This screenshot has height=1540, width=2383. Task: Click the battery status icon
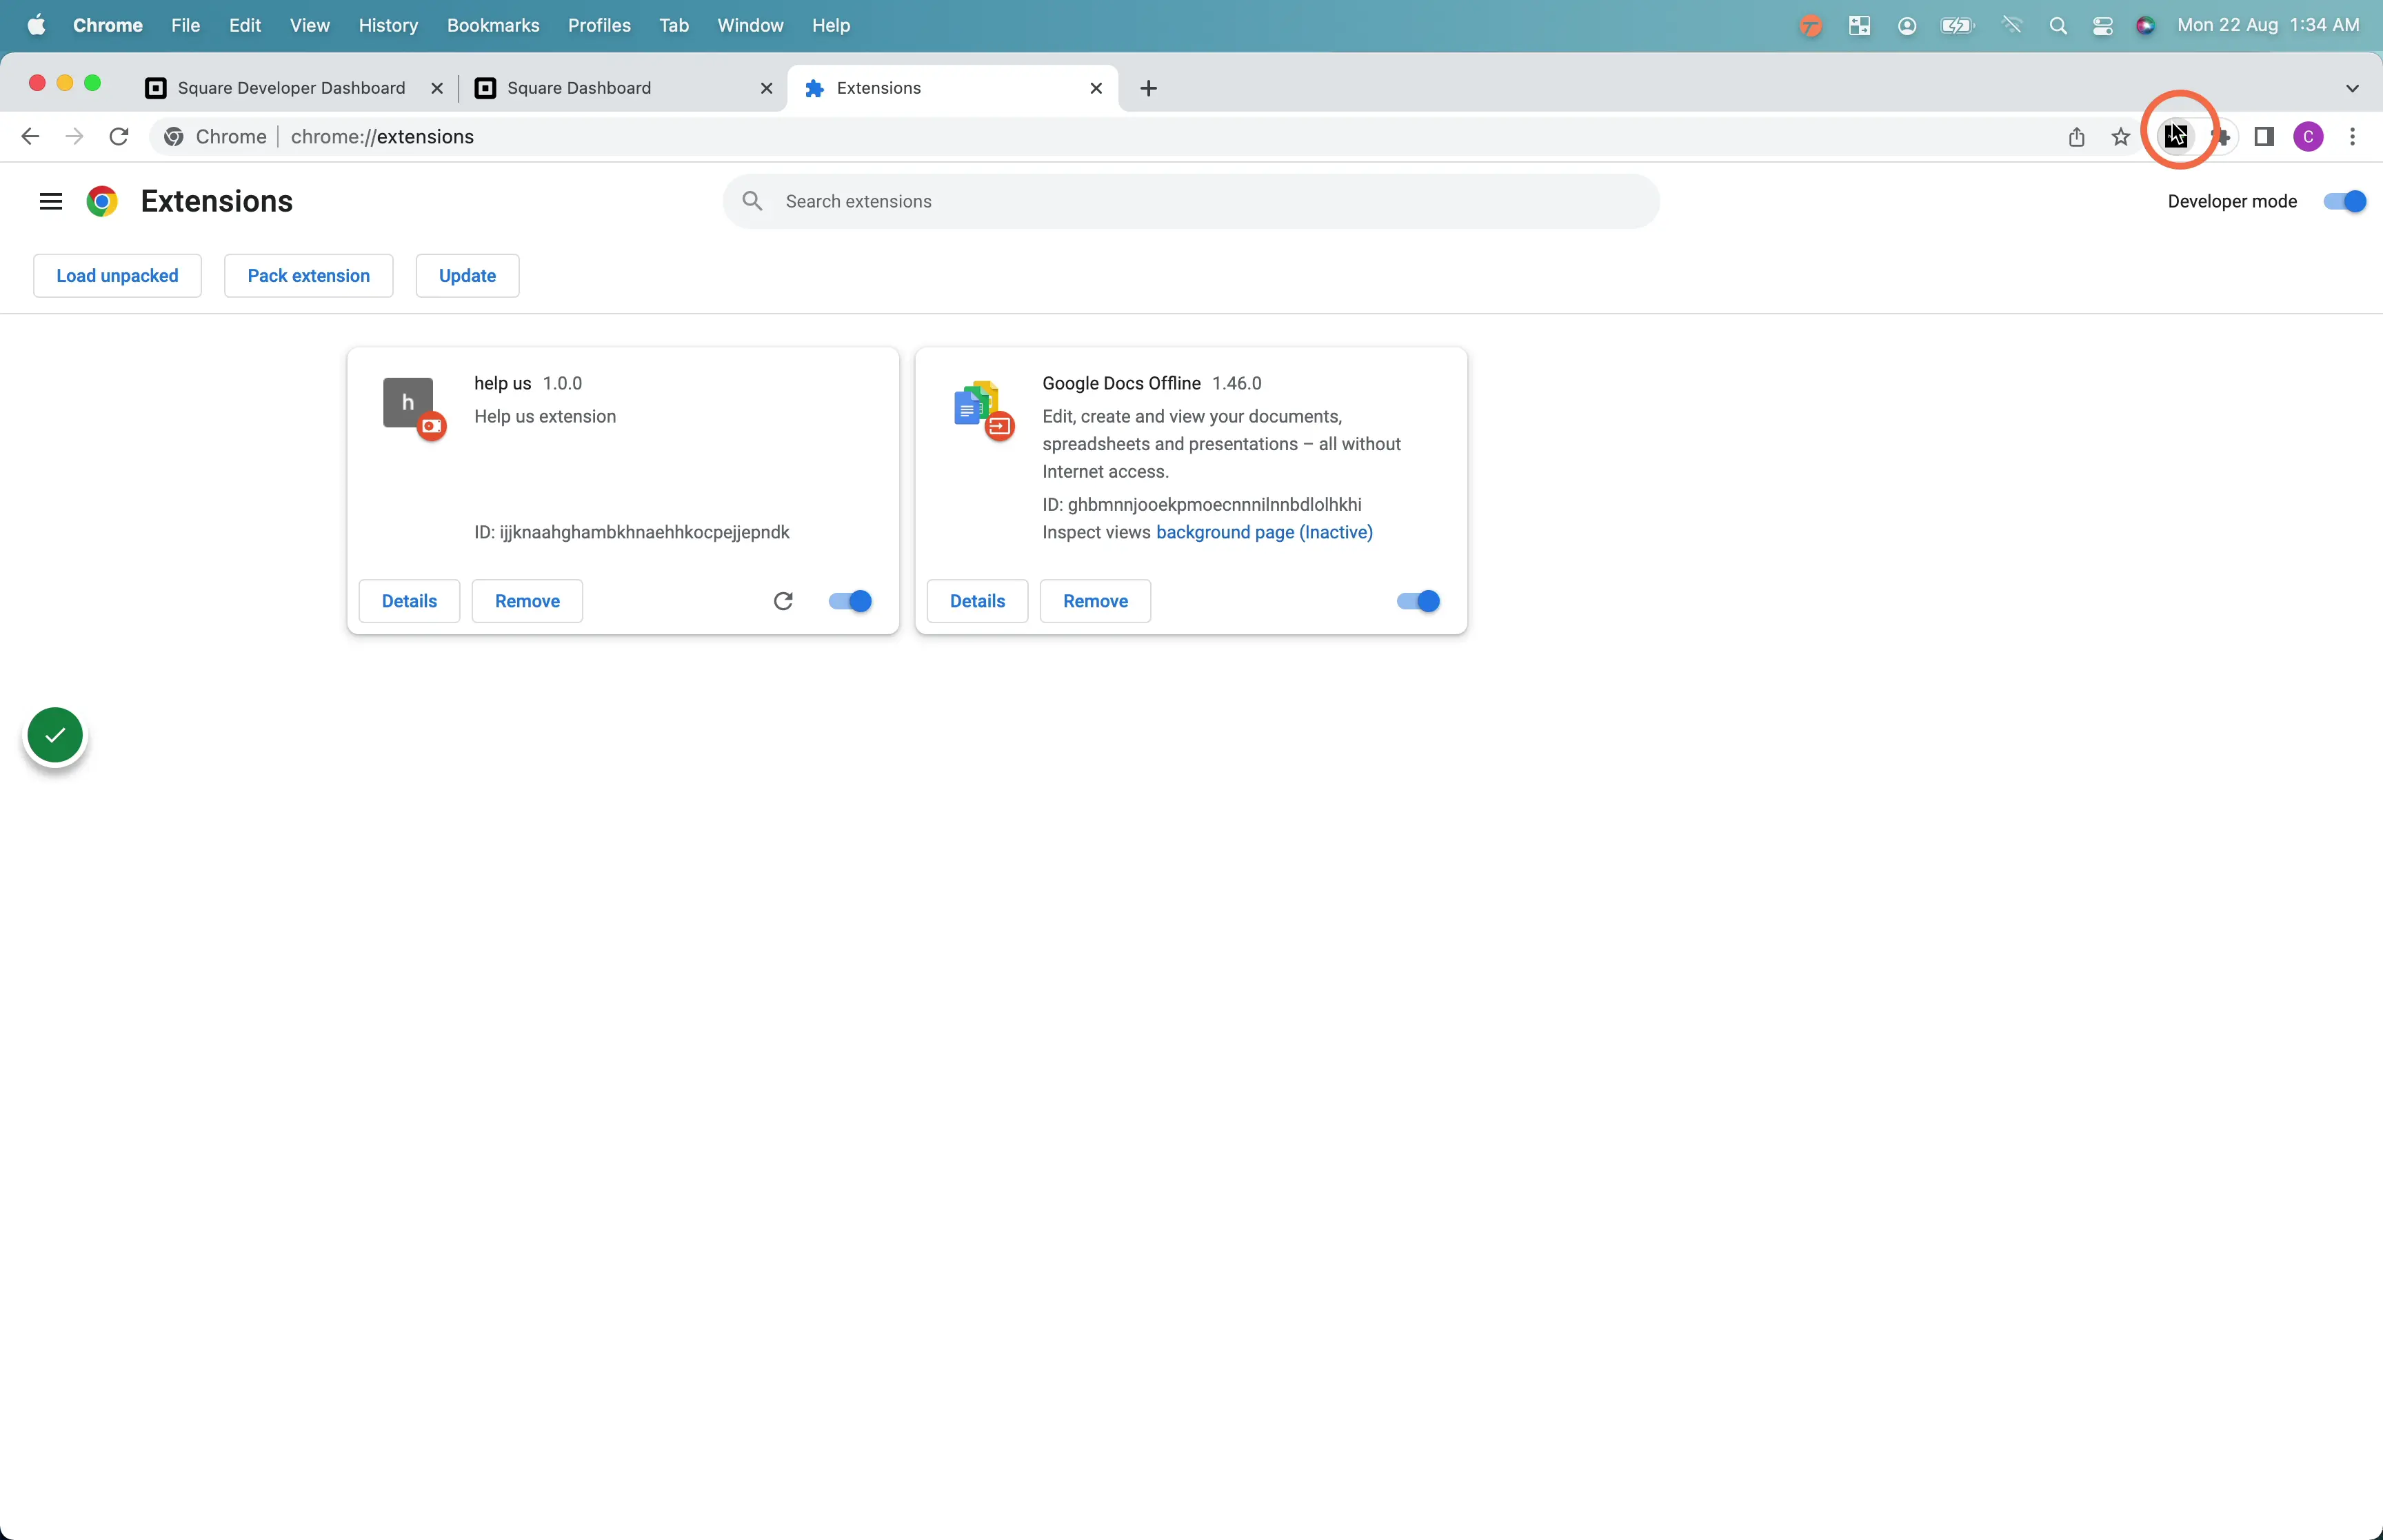pos(1957,26)
